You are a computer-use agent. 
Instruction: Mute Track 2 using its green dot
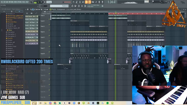pyautogui.click(x=49, y=24)
